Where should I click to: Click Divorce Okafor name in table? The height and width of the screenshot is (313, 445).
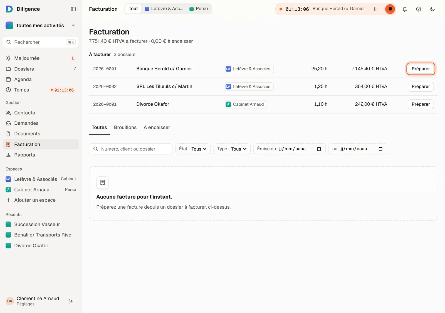point(153,104)
